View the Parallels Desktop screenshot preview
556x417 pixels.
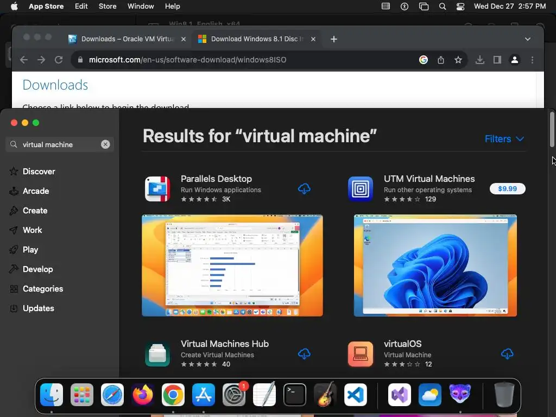[232, 265]
